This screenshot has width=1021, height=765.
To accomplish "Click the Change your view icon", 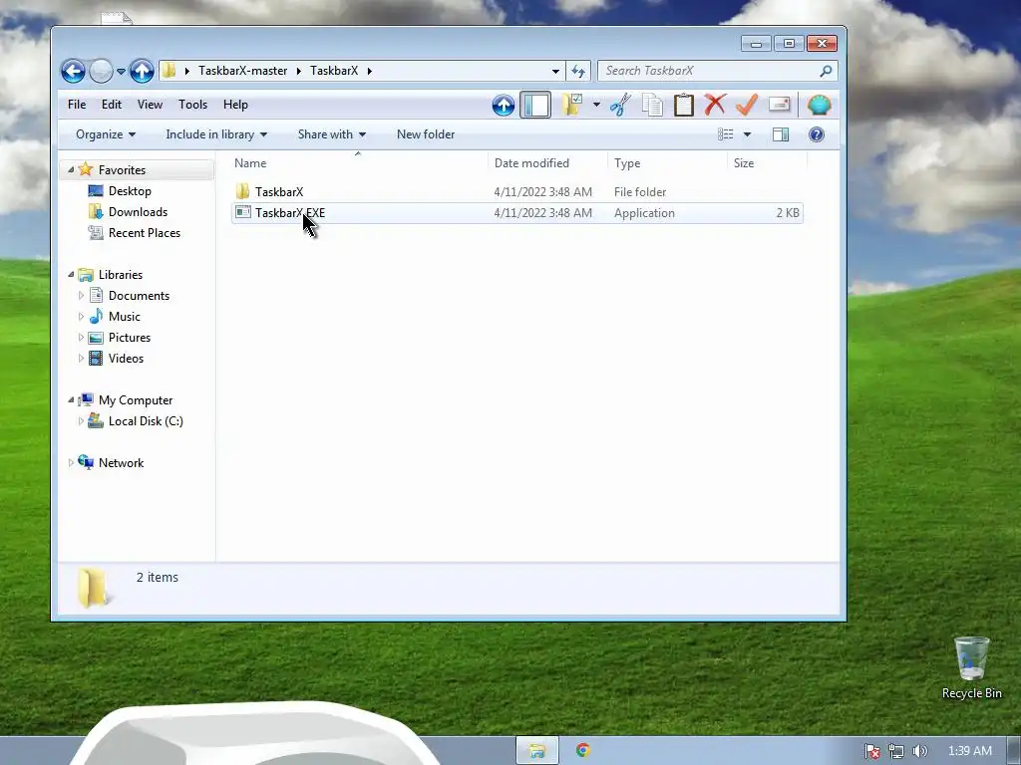I will tap(726, 134).
